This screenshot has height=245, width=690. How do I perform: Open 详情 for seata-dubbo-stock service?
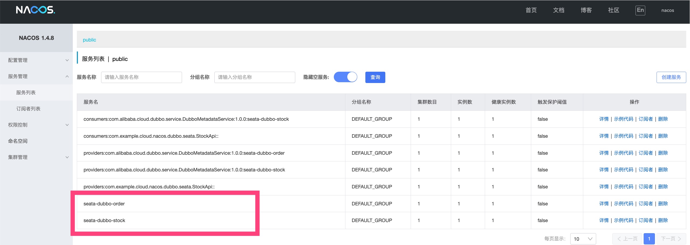point(604,220)
